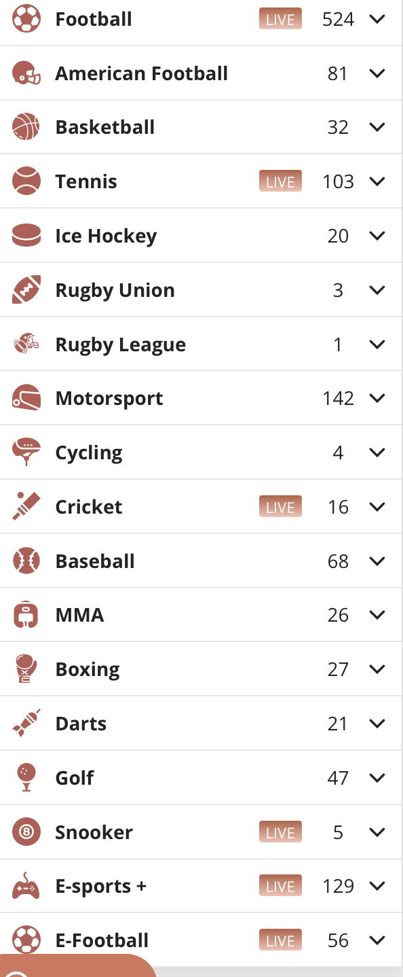Expand the Baseball dropdown arrow
This screenshot has width=403, height=977.
pos(377,561)
